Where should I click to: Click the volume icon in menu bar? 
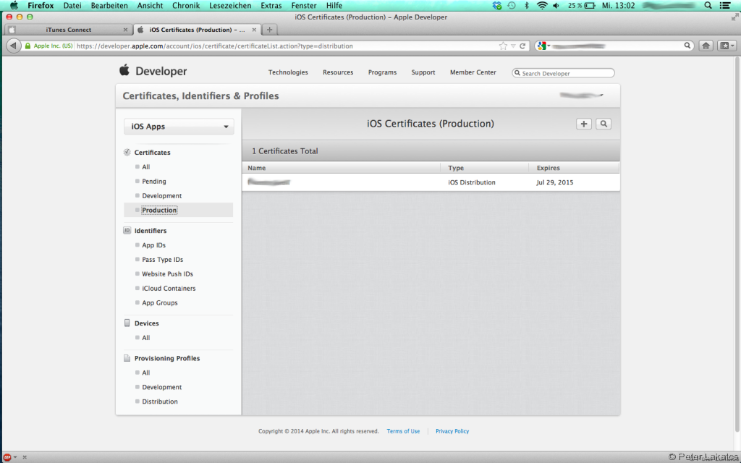coord(556,6)
